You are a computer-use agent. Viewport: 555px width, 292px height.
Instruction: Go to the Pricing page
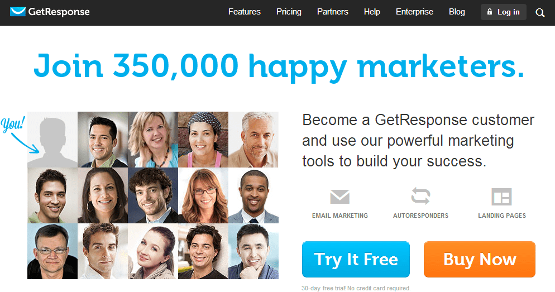coord(289,12)
